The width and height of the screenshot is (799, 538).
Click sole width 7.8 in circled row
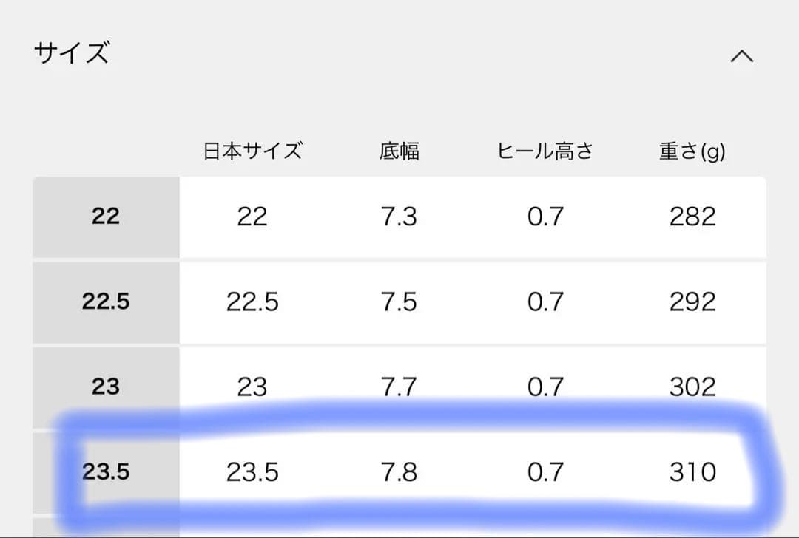[399, 471]
